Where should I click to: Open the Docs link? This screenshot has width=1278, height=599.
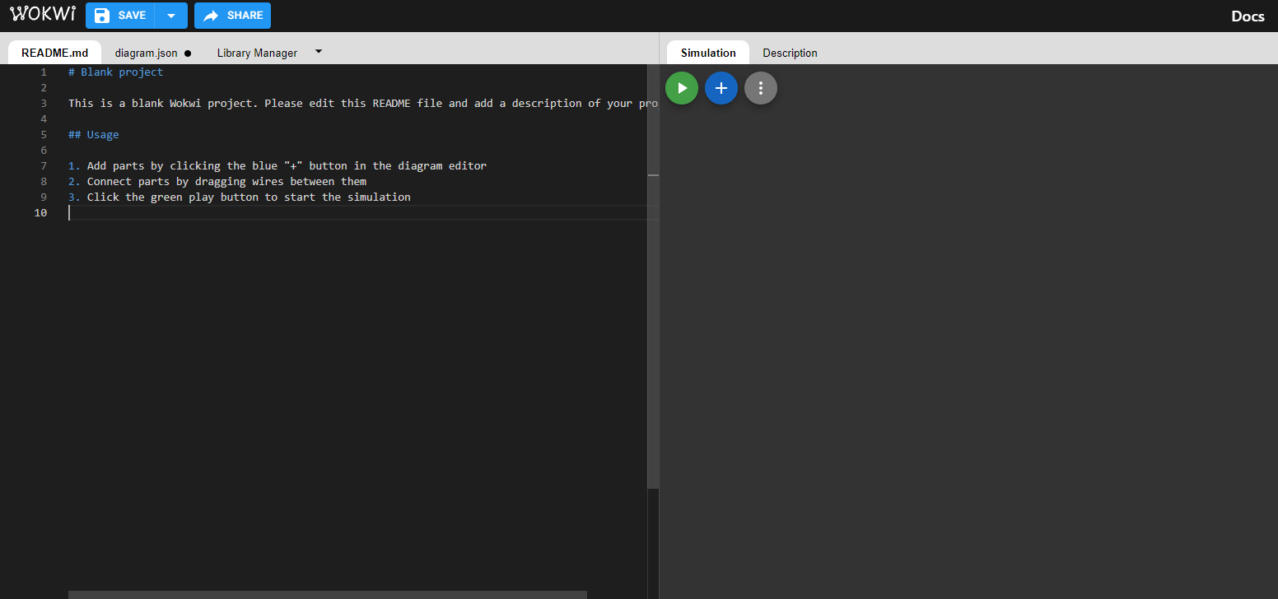pos(1248,16)
